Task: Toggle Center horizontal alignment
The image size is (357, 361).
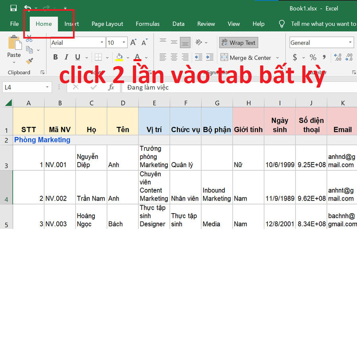Action: tap(174, 57)
